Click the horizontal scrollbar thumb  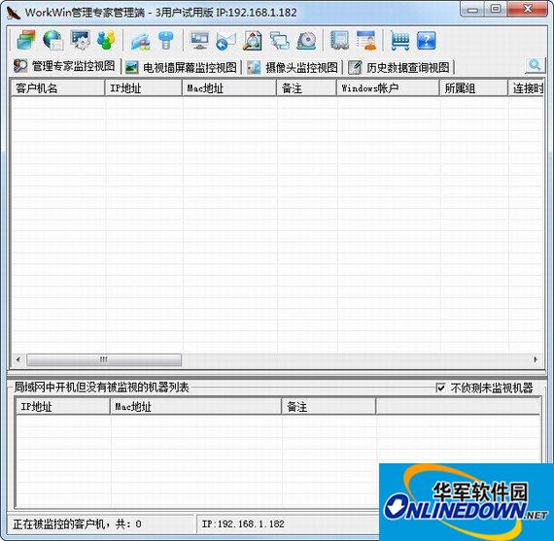point(104,359)
